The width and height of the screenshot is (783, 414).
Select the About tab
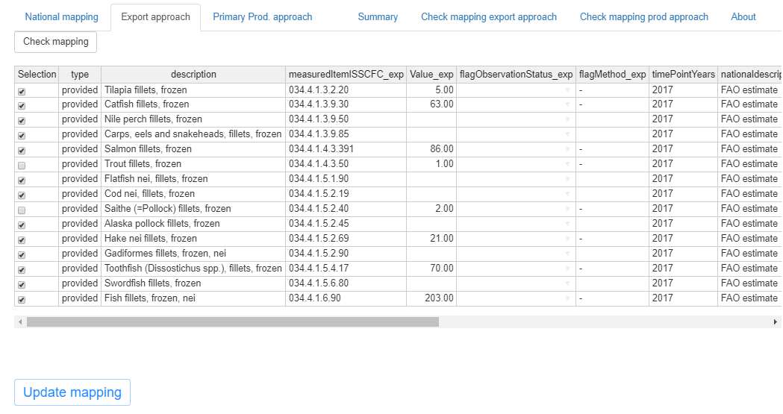743,17
